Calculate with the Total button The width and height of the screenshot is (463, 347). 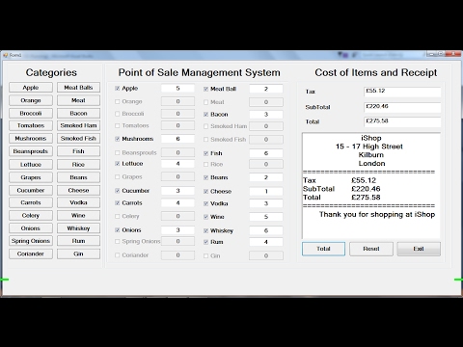tap(323, 249)
